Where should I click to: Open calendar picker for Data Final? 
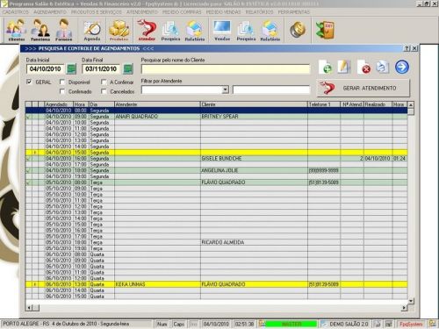pyautogui.click(x=128, y=69)
